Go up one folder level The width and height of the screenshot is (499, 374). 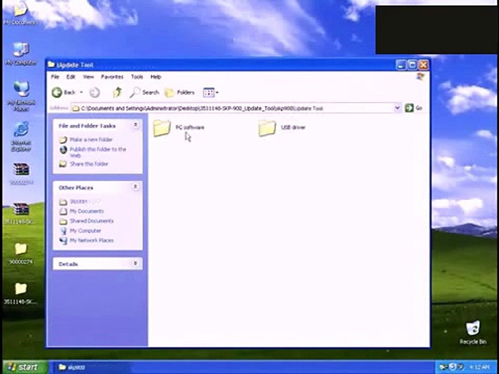(117, 92)
